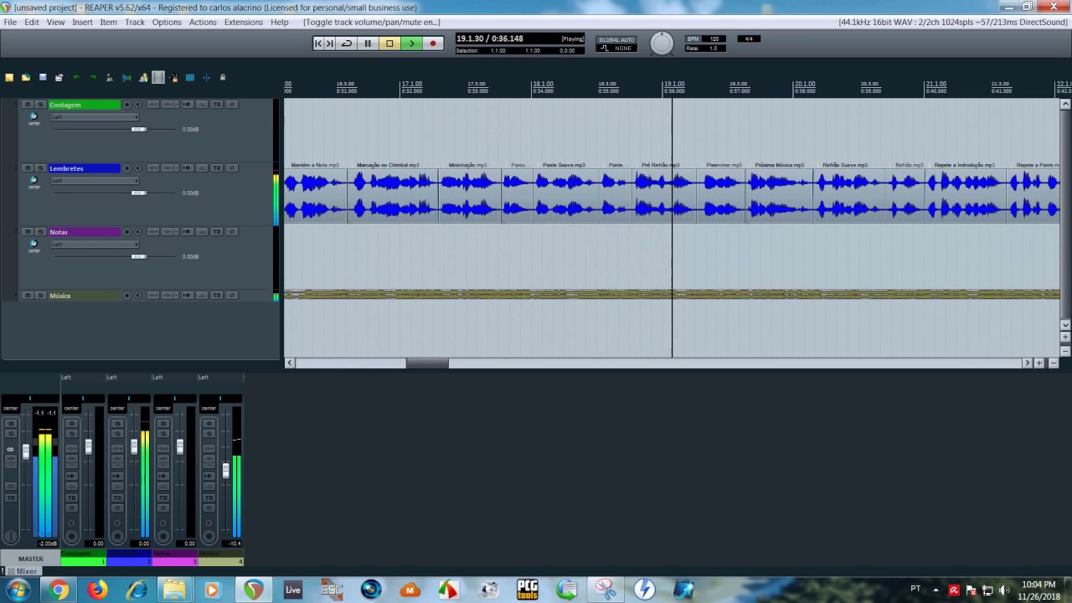The height and width of the screenshot is (603, 1072).
Task: Toggle the metronome icon
Action: [110, 78]
